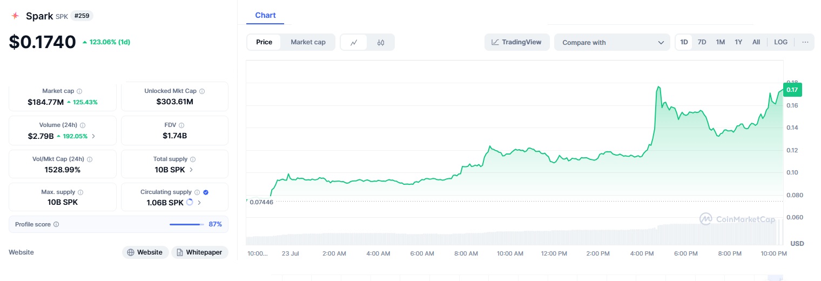
Task: Expand Total supply details chevron
Action: tap(191, 170)
